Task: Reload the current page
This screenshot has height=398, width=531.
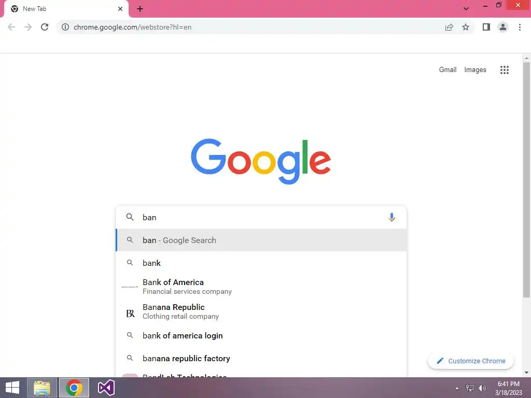Action: tap(45, 27)
